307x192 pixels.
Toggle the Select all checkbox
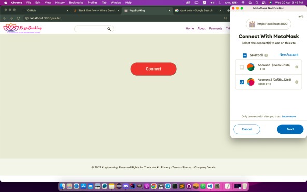tap(245, 55)
